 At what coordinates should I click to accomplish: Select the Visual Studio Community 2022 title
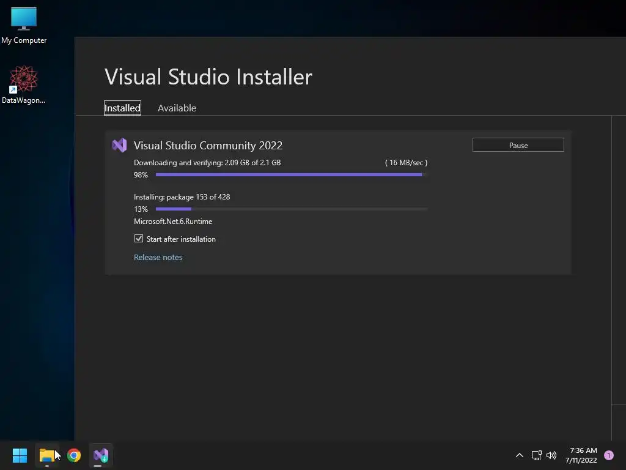coord(208,146)
